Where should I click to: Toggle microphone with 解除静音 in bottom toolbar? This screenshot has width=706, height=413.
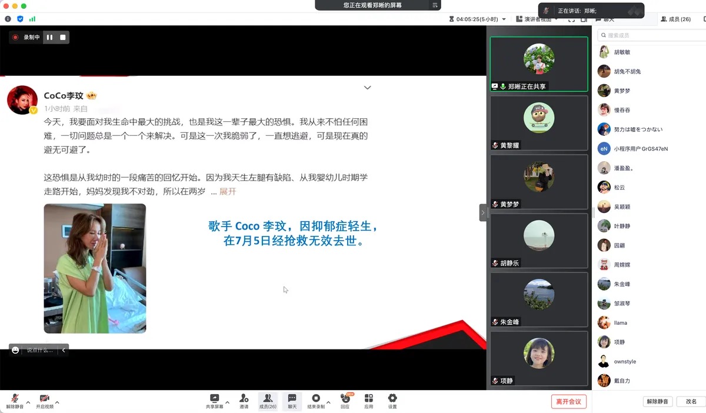click(x=15, y=399)
